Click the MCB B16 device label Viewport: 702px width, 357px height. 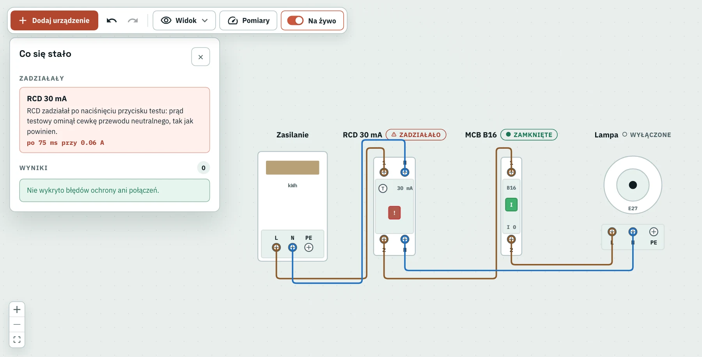pos(481,135)
